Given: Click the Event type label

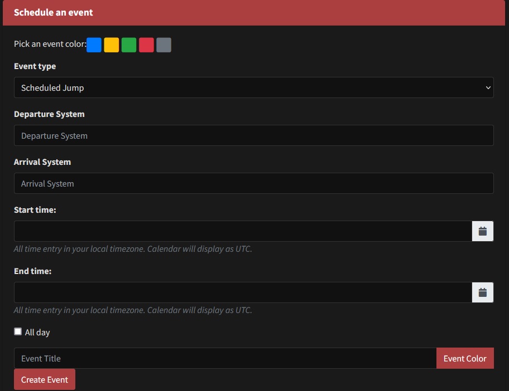Looking at the screenshot, I should click(x=35, y=66).
